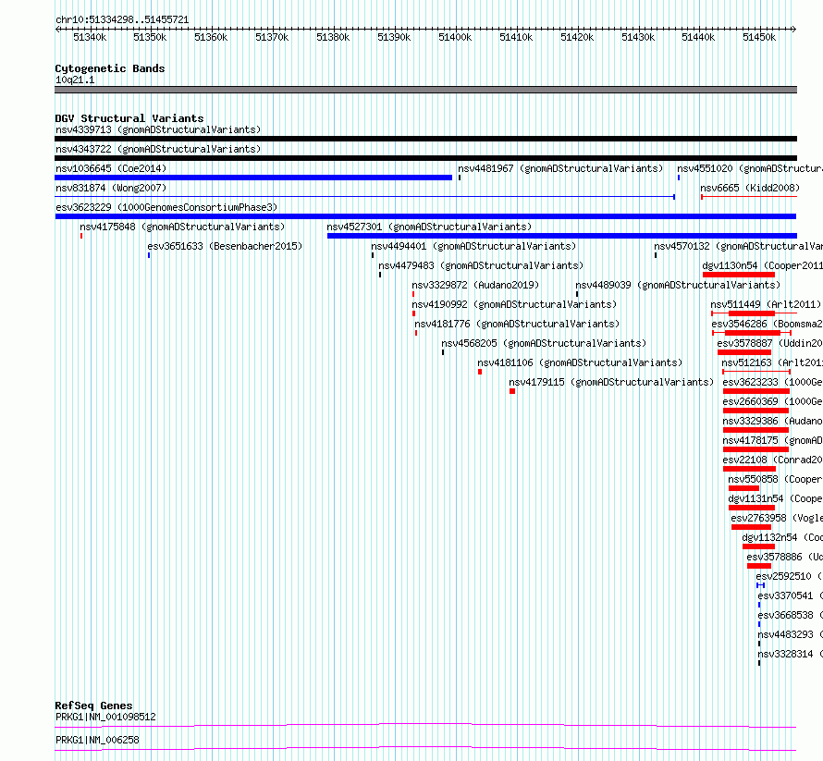The image size is (823, 761).
Task: Click nsv4190992 variant label
Action: point(514,304)
